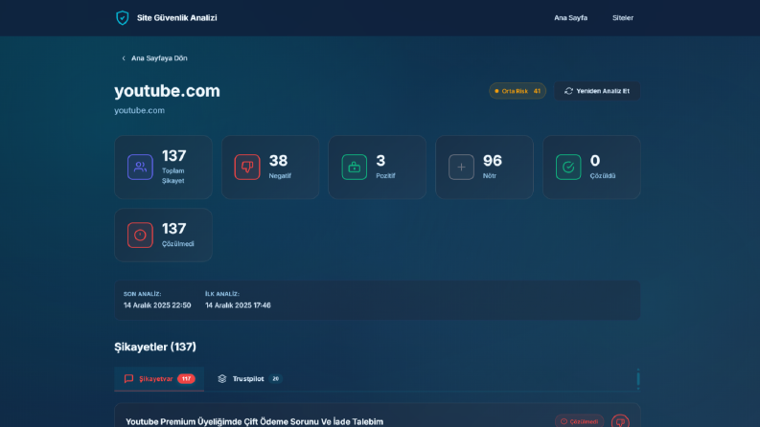This screenshot has width=760, height=427.
Task: Select the 3 Pozitif value
Action: click(x=381, y=161)
